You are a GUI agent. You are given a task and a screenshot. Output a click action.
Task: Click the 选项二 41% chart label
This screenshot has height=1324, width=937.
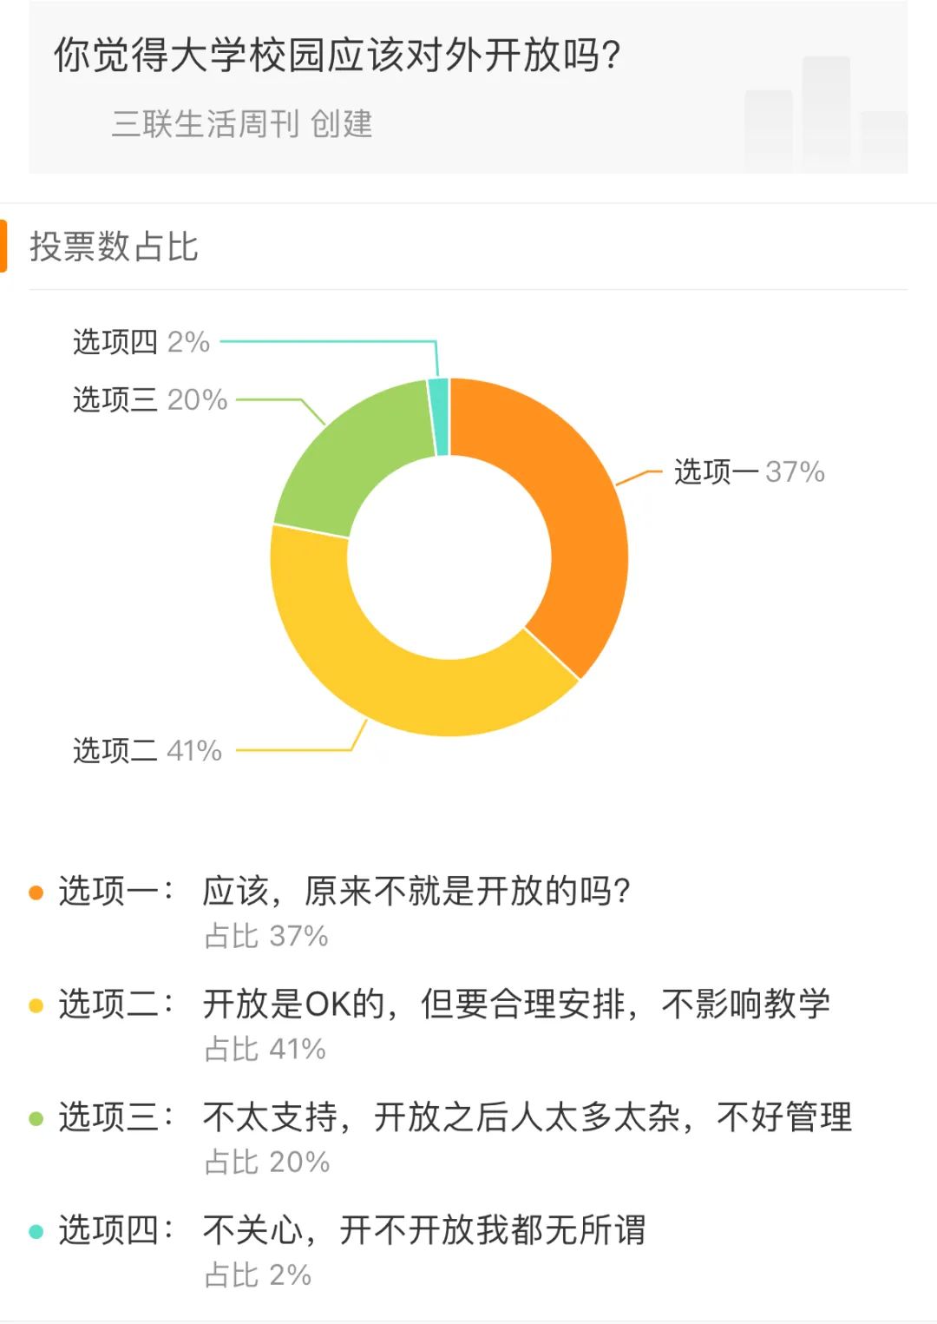147,750
